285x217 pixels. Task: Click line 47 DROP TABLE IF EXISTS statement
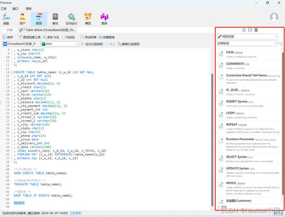coord(43,196)
